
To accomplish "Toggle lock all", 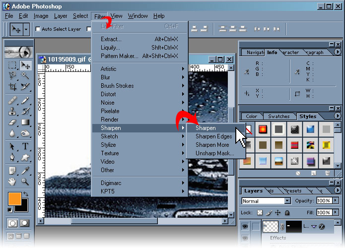I will click(x=287, y=213).
